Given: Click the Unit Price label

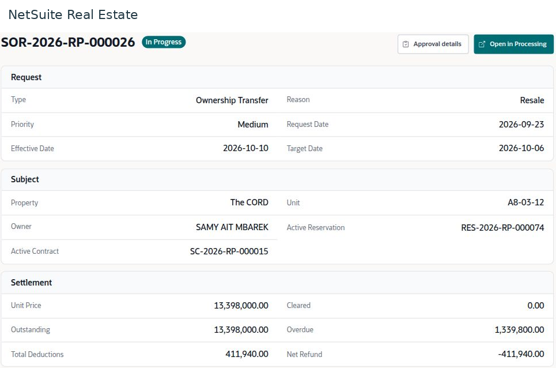Looking at the screenshot, I should 26,306.
